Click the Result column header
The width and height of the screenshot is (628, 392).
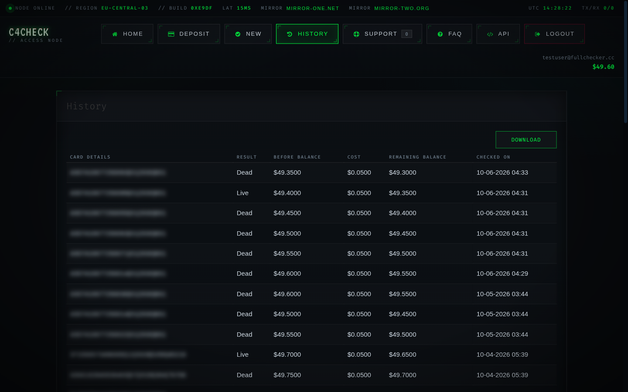pos(247,157)
